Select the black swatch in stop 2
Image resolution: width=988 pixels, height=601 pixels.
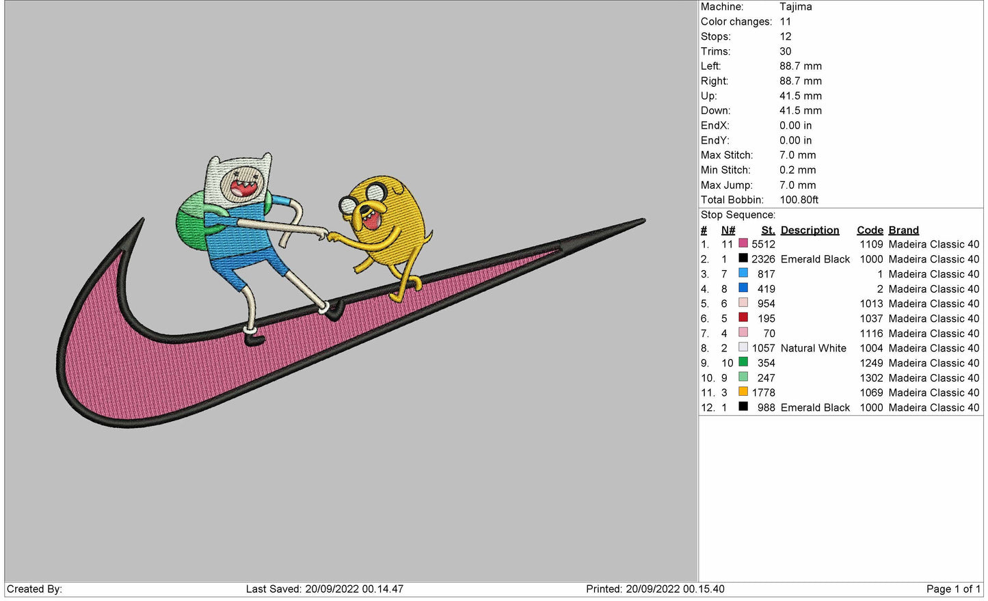click(743, 258)
